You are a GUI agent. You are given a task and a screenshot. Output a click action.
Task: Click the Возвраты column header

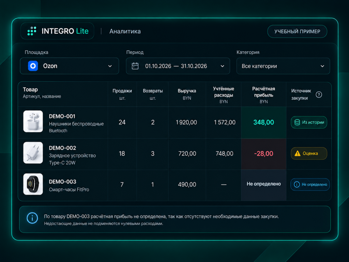coord(153,94)
